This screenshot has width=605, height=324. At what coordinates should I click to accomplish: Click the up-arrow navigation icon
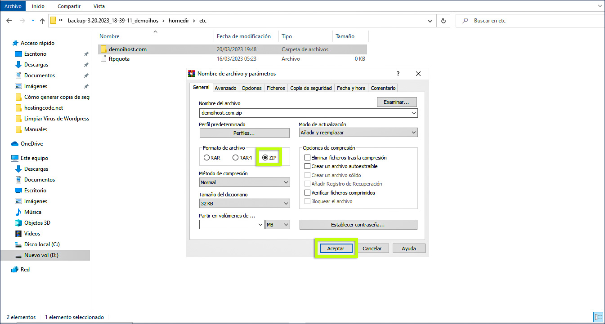pyautogui.click(x=42, y=21)
